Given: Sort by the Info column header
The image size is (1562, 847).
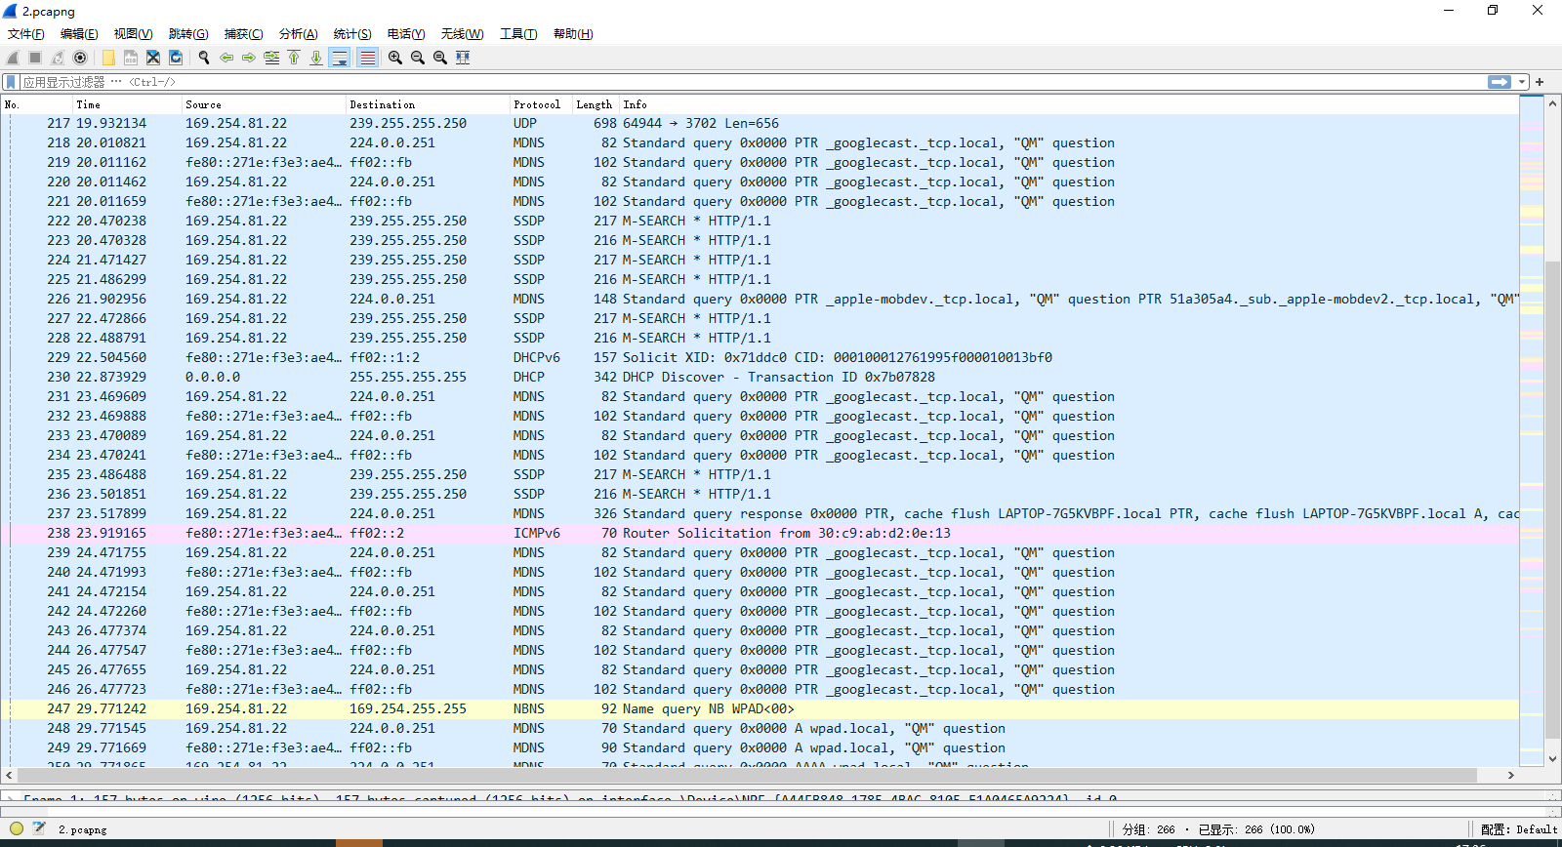Looking at the screenshot, I should (x=1069, y=104).
